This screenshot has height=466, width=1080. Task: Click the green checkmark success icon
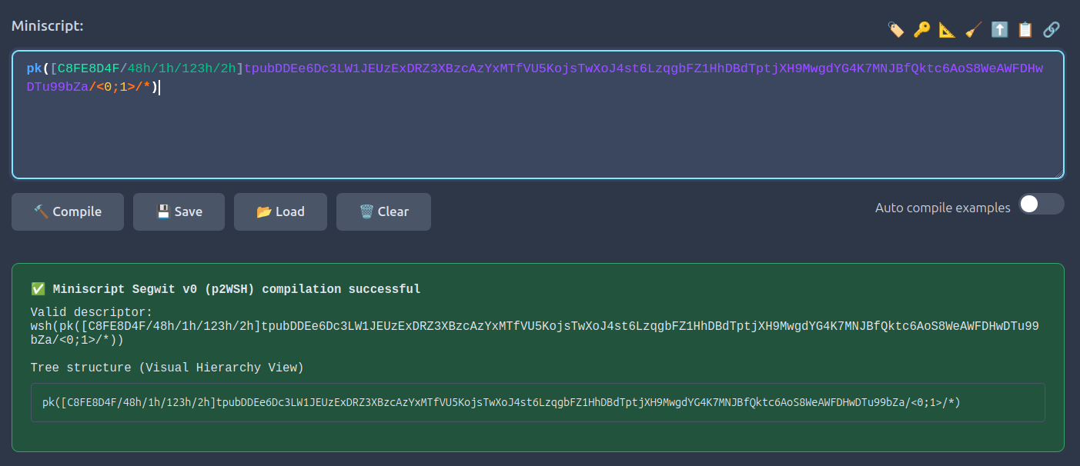[38, 289]
